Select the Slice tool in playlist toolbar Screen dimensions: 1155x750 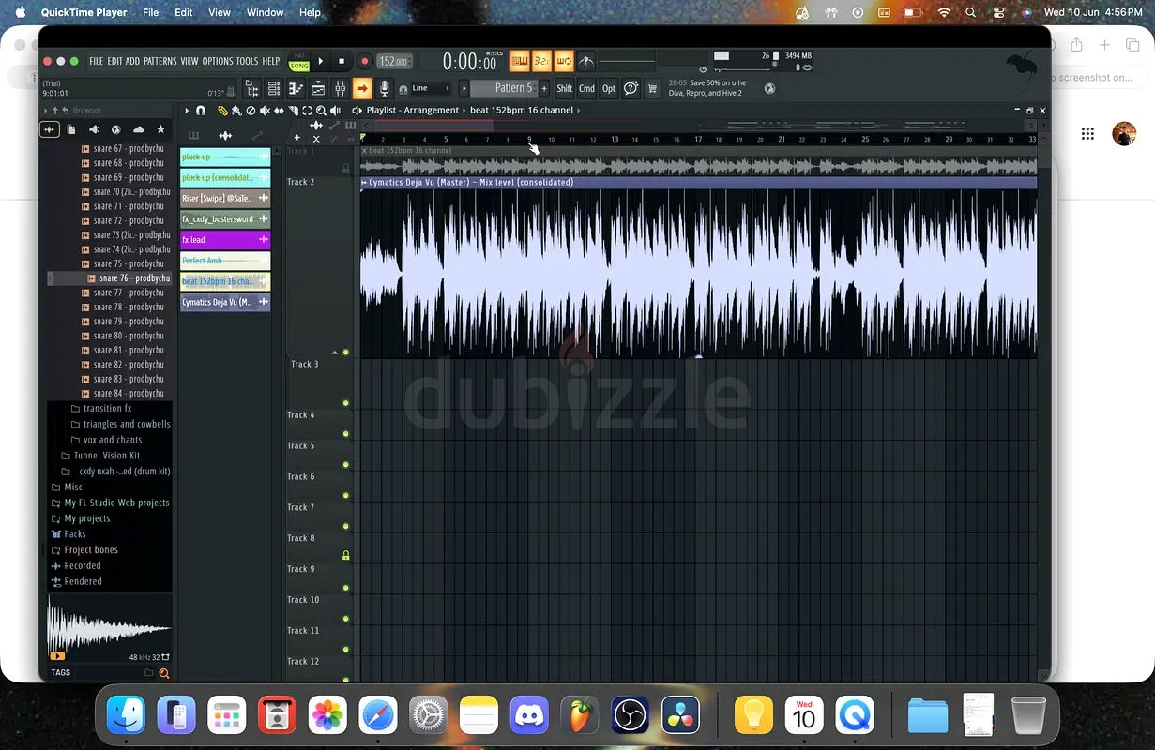tap(294, 111)
